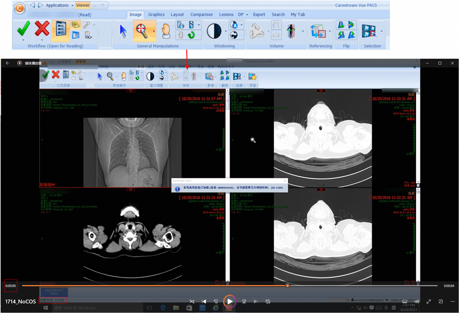Click the document with glasses icon in Workflow group
The width and height of the screenshot is (459, 313).
tap(88, 35)
